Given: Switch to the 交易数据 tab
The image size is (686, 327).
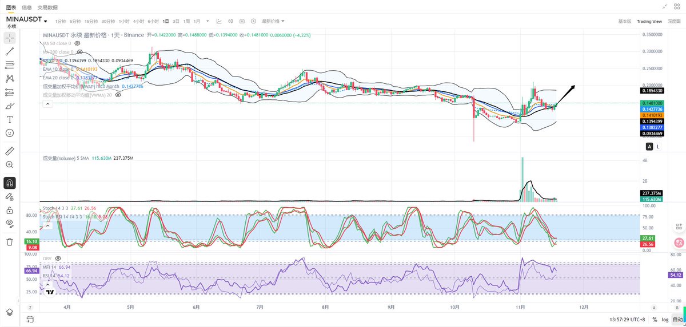Looking at the screenshot, I should pos(47,7).
